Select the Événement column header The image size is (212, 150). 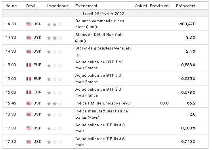[x=86, y=6]
